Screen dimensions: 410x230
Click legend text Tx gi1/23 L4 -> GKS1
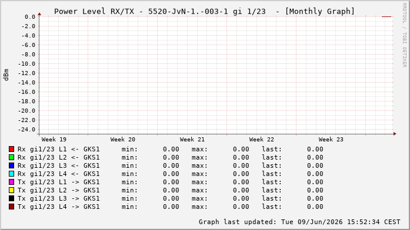(x=59, y=207)
